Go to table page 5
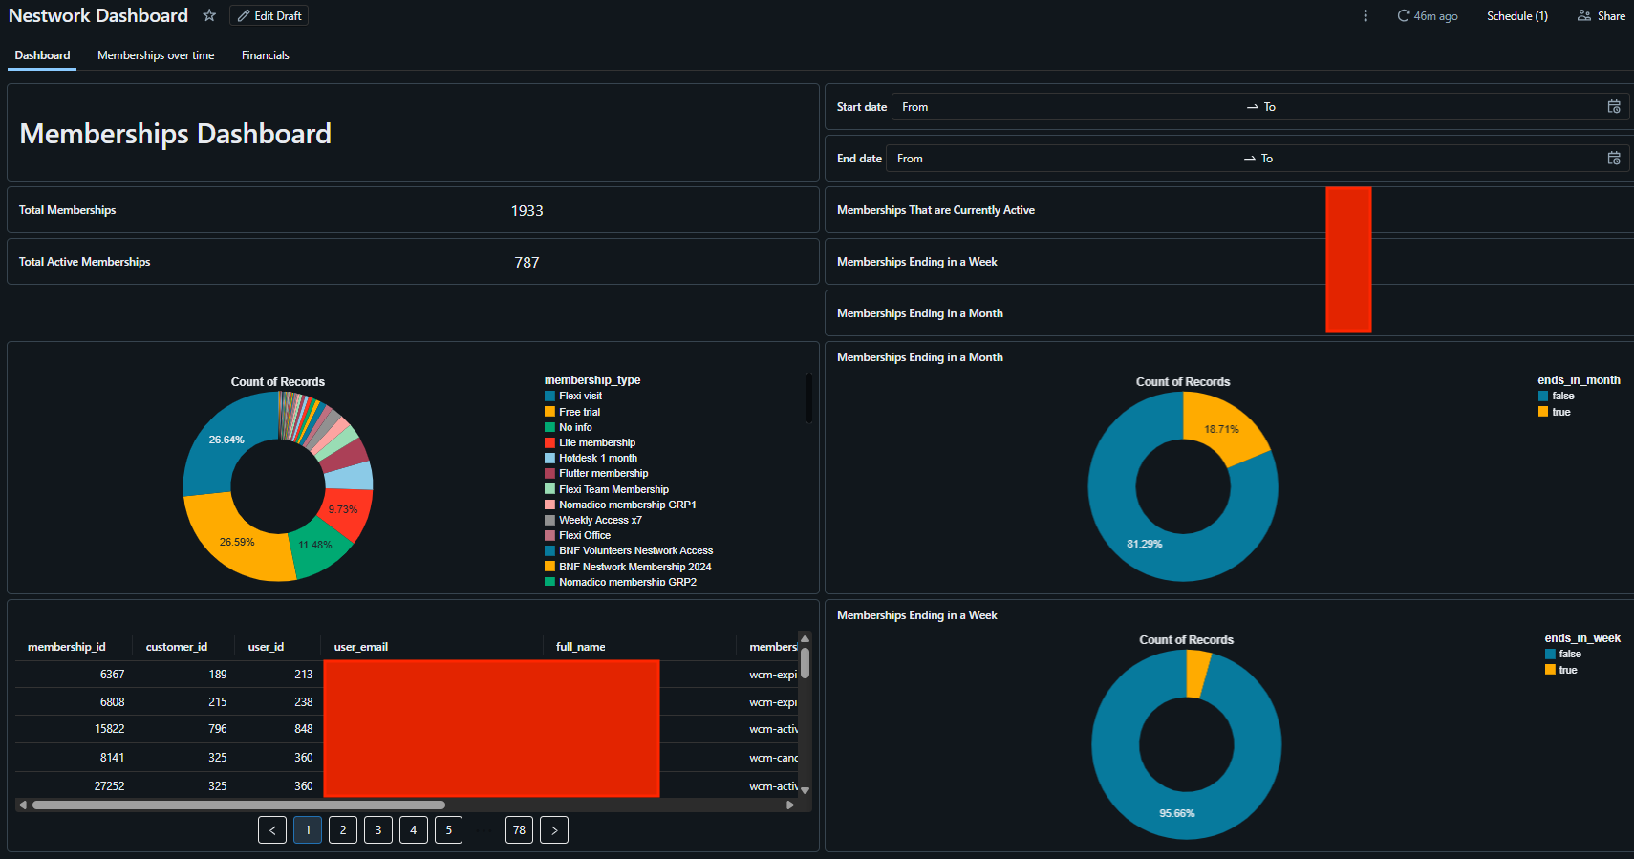This screenshot has width=1634, height=859. 448,830
